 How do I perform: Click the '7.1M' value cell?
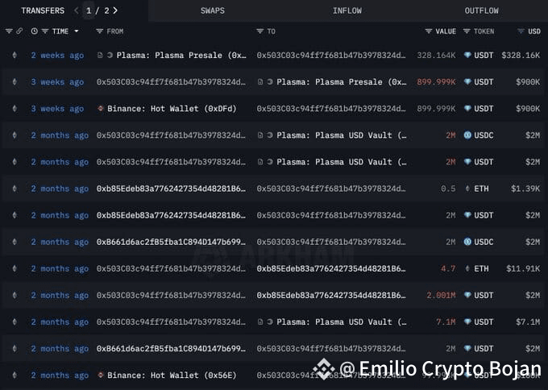pyautogui.click(x=446, y=322)
